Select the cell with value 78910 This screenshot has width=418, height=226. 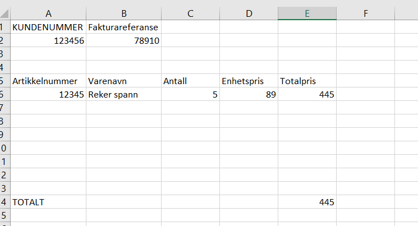(x=123, y=40)
